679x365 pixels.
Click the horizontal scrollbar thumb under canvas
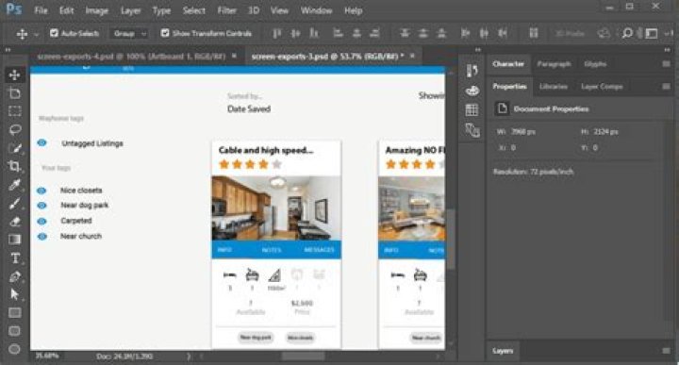click(x=303, y=357)
